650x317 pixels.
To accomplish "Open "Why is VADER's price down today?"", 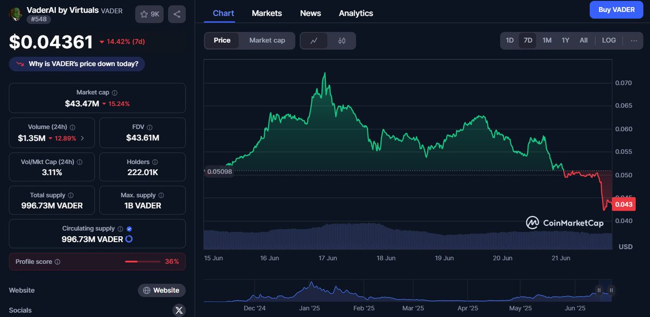I will (76, 64).
